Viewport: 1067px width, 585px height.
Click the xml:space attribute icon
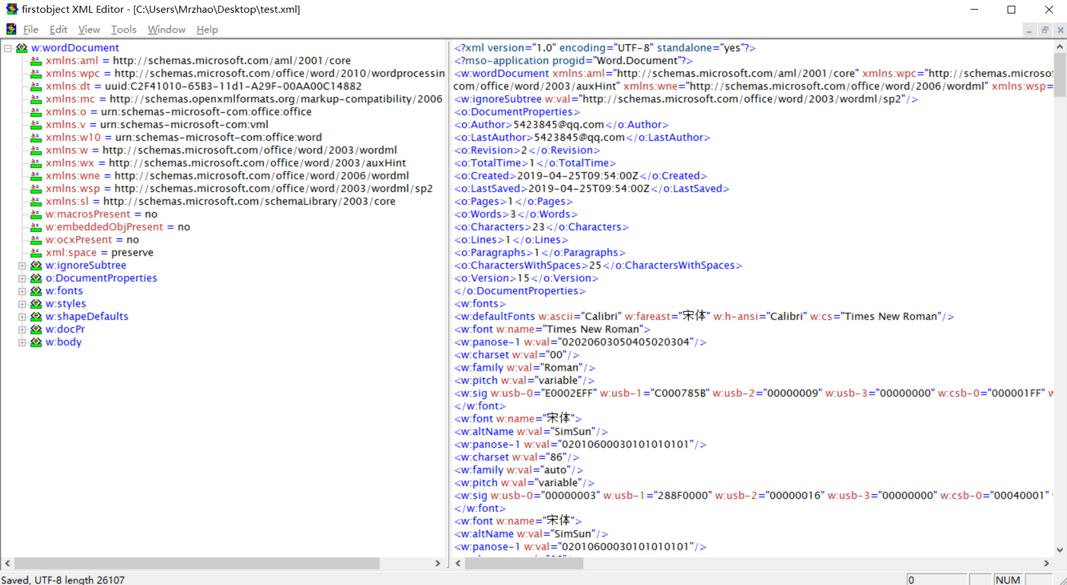coord(36,253)
